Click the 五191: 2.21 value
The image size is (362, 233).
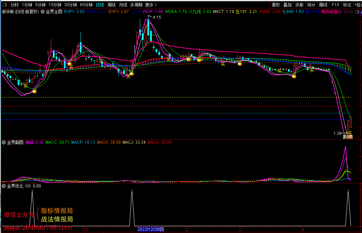(246, 12)
